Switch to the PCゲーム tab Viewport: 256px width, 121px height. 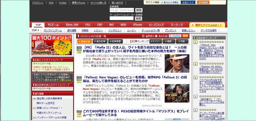click(53, 25)
